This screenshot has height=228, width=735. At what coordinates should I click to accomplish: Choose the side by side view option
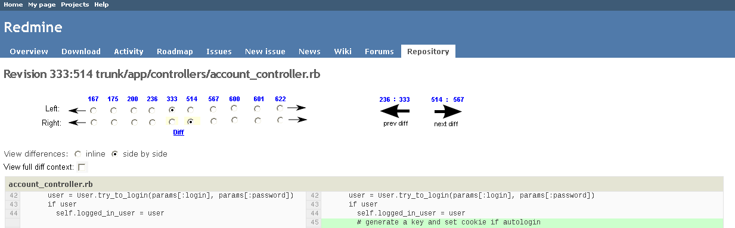[115, 154]
